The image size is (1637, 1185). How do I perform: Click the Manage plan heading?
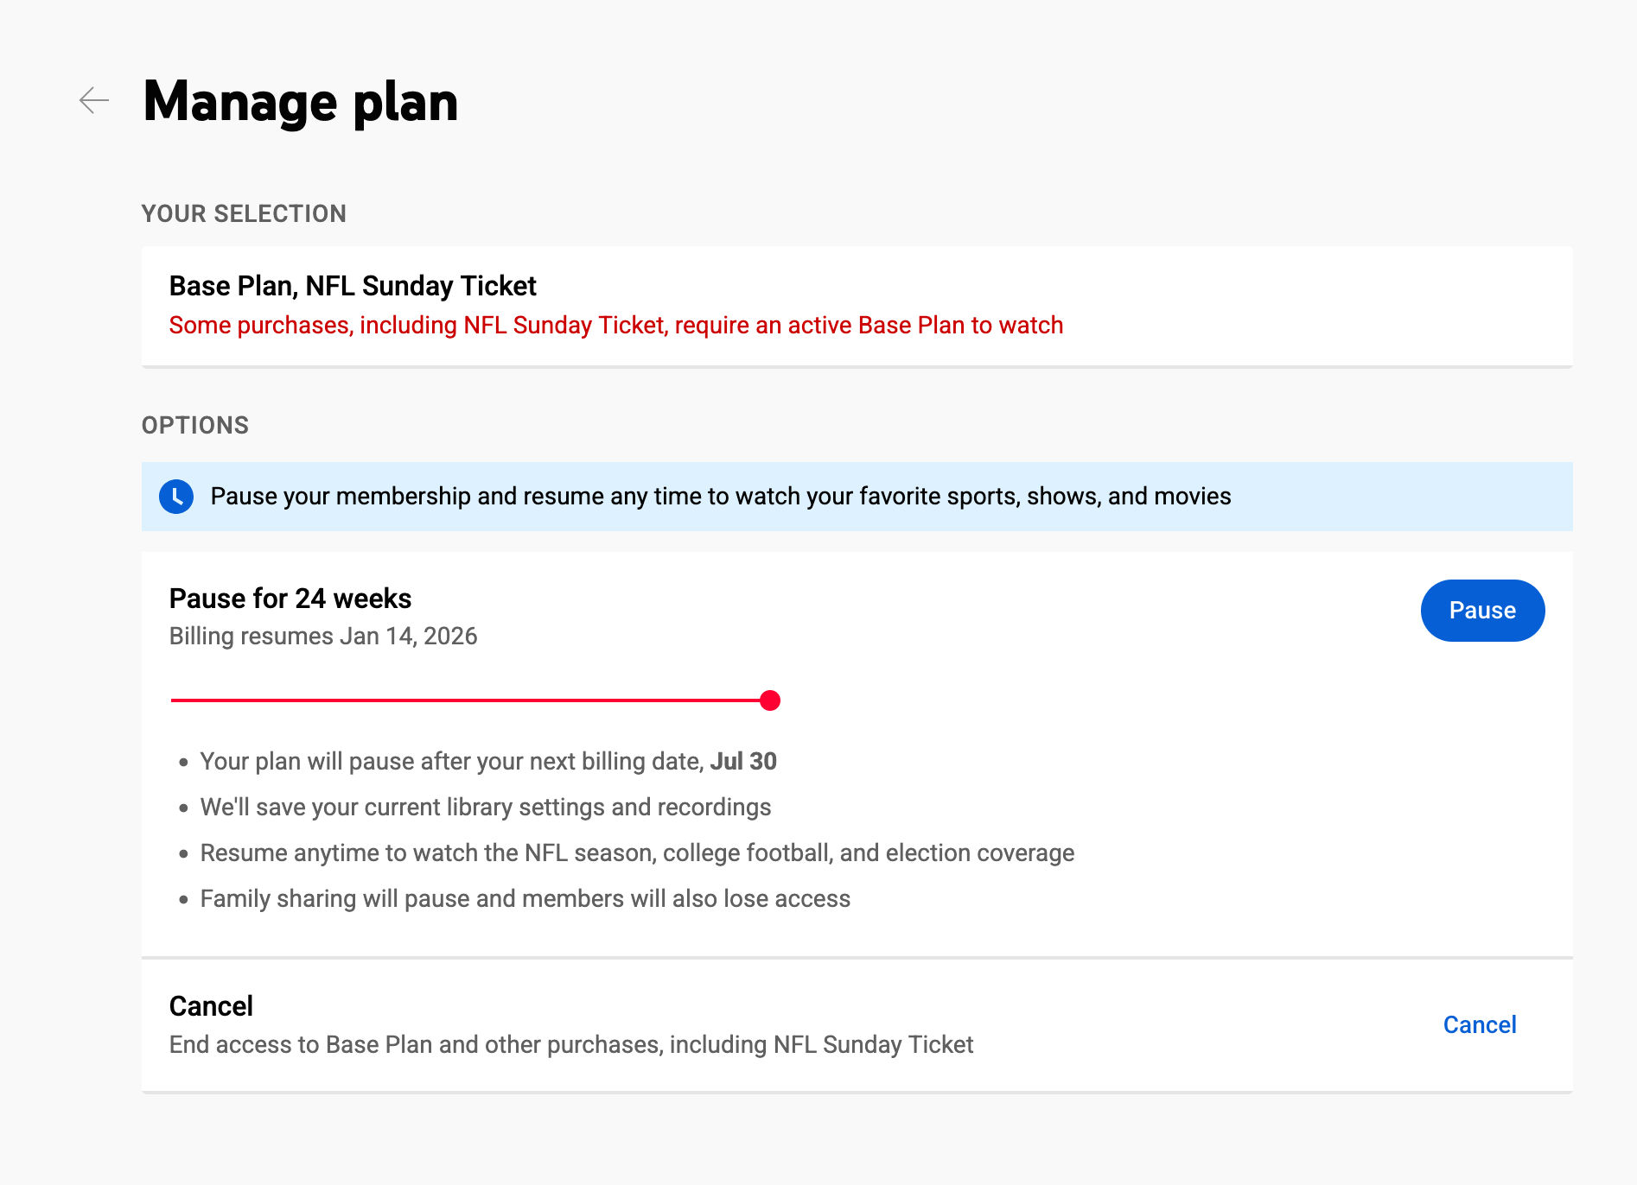point(301,102)
